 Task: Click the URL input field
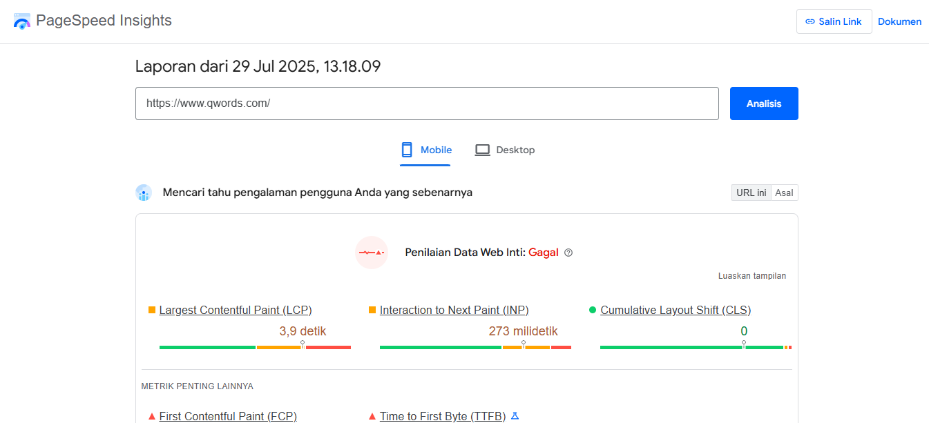426,104
